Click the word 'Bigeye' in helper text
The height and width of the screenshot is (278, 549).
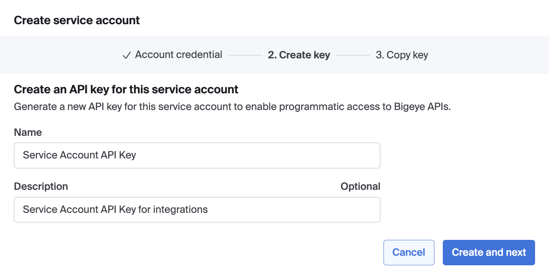tap(409, 107)
